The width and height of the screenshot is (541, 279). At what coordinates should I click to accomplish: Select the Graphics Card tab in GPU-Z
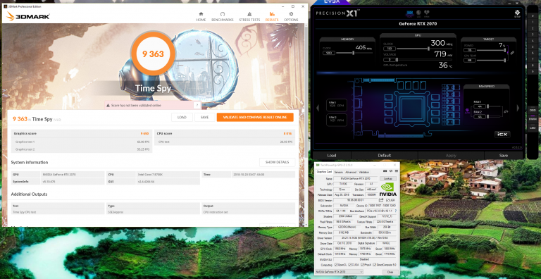point(324,172)
